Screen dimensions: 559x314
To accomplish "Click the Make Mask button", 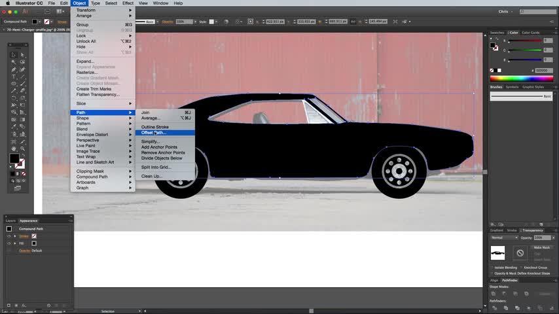I will (541, 247).
